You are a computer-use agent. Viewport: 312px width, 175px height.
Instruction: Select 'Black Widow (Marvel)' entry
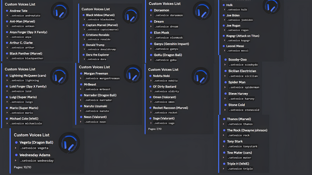click(x=100, y=15)
